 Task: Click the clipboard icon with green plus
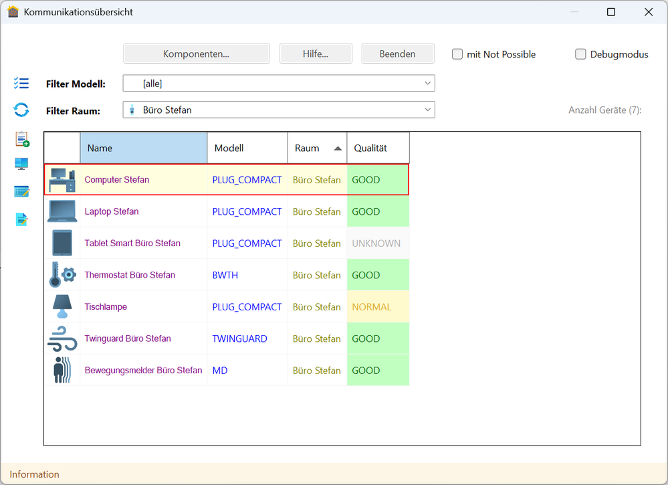tap(22, 139)
